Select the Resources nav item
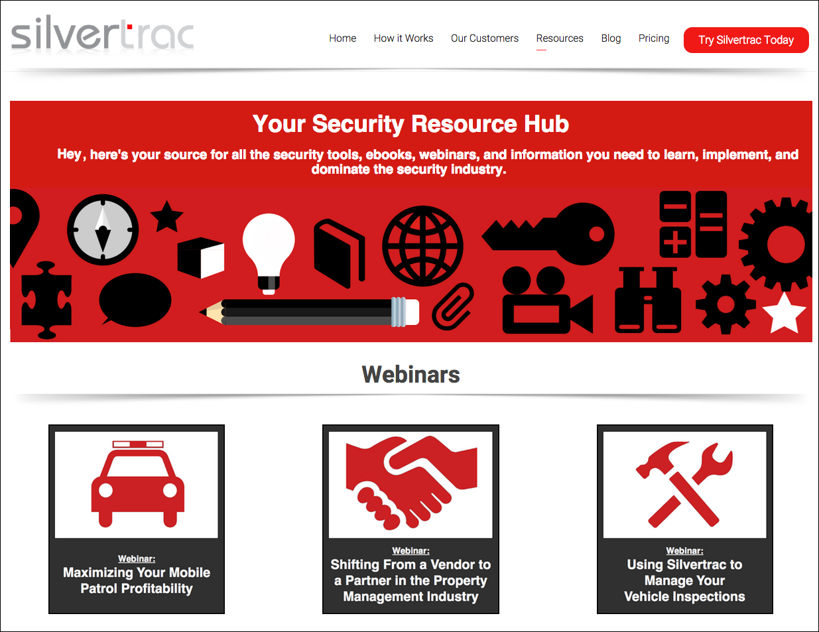Screen dimensions: 819x632 pos(560,38)
